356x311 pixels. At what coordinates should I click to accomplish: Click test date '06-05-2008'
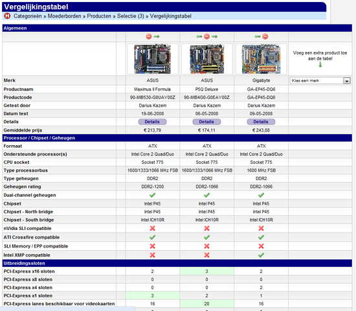(207, 113)
